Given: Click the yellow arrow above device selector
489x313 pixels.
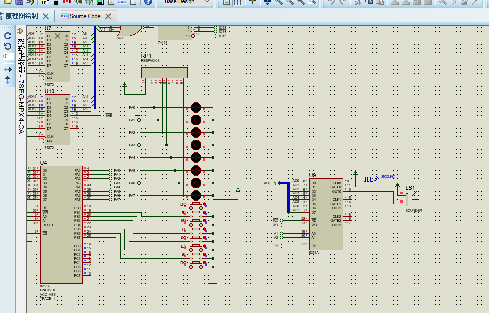Looking at the screenshot, I should 21,31.
